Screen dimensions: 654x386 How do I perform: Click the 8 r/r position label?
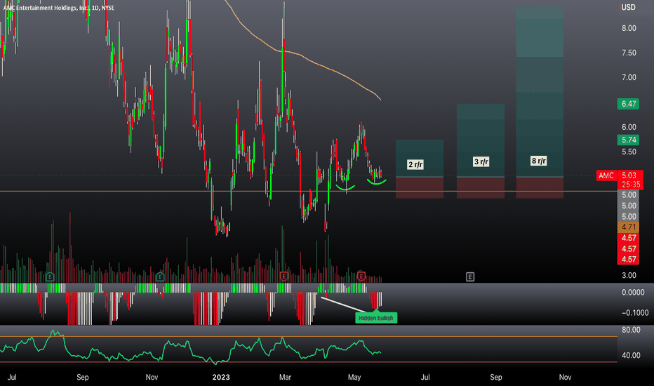pos(538,161)
